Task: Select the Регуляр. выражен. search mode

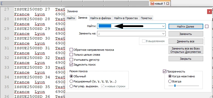Action: (x=71, y=86)
